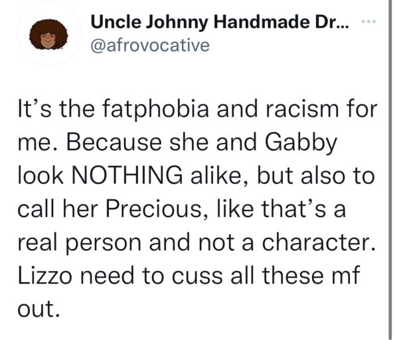Click the word "character." in the tweet
The height and width of the screenshot is (340, 395).
[x=319, y=242]
